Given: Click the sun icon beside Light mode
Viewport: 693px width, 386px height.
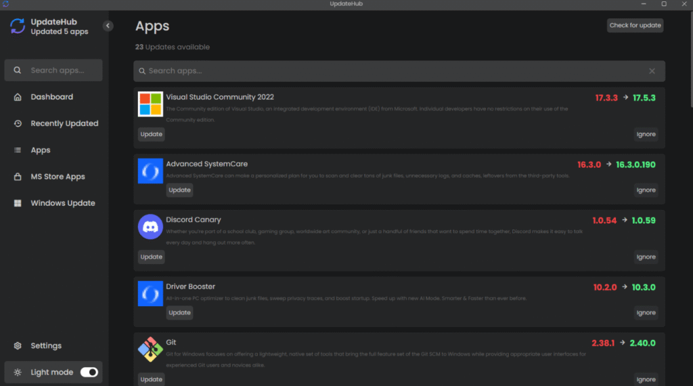Looking at the screenshot, I should (x=18, y=372).
